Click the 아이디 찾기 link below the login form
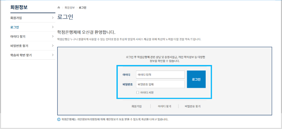Viewport: 282px width, 129px height. [x=164, y=106]
